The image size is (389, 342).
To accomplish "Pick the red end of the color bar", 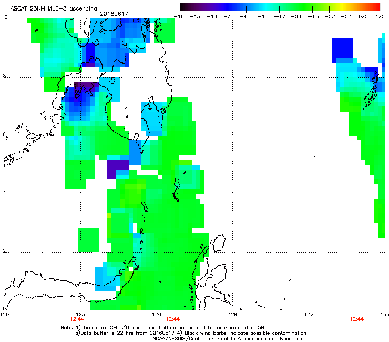I will [x=377, y=7].
